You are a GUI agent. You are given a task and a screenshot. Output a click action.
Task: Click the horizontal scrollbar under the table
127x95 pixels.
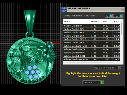(x=90, y=63)
